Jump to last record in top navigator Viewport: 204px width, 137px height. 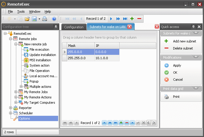coord(125,19)
